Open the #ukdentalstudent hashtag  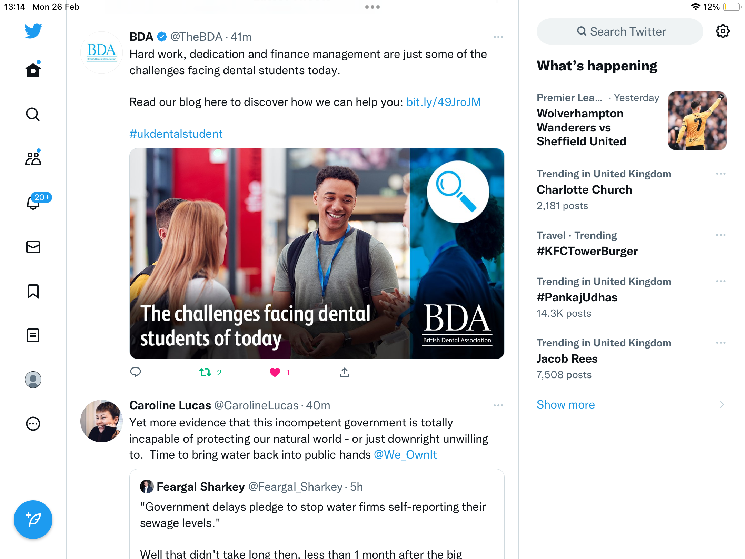point(176,134)
